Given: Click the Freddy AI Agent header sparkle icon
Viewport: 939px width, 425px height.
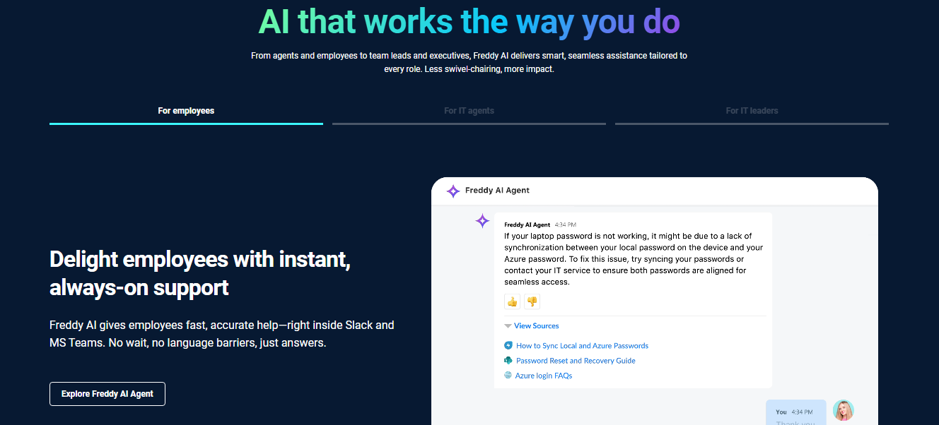Looking at the screenshot, I should pos(453,191).
